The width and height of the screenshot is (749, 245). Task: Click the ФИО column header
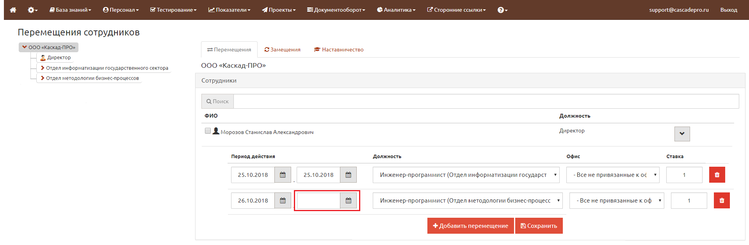(x=211, y=116)
